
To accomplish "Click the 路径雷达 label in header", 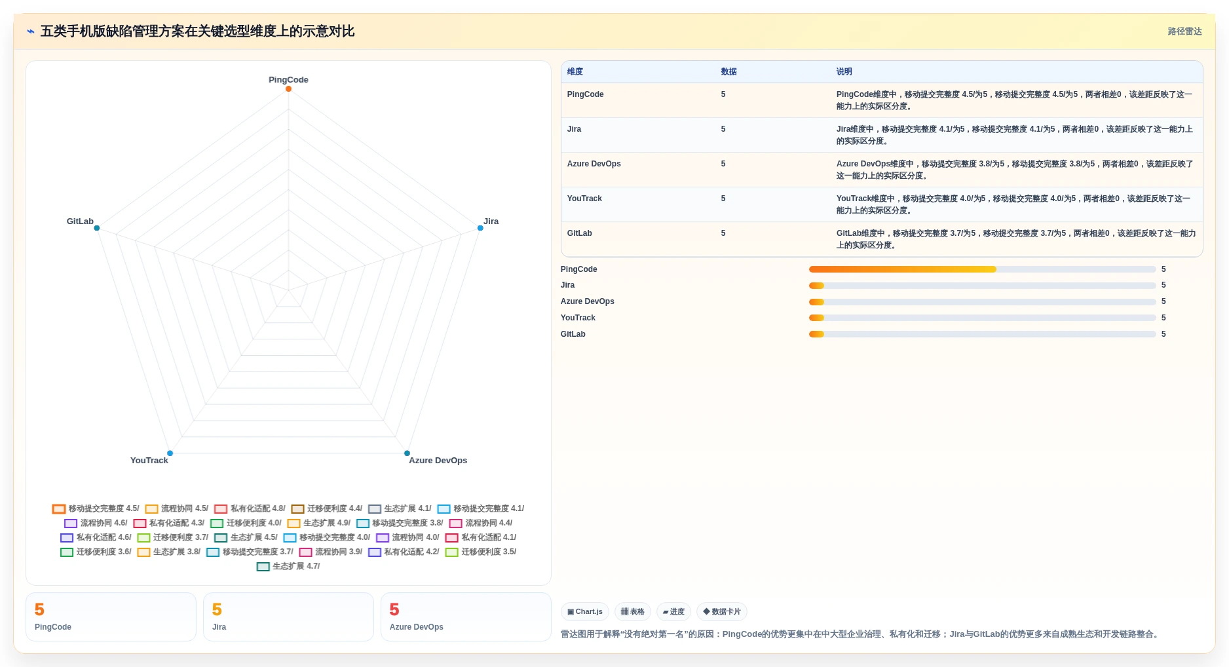I will pyautogui.click(x=1184, y=31).
